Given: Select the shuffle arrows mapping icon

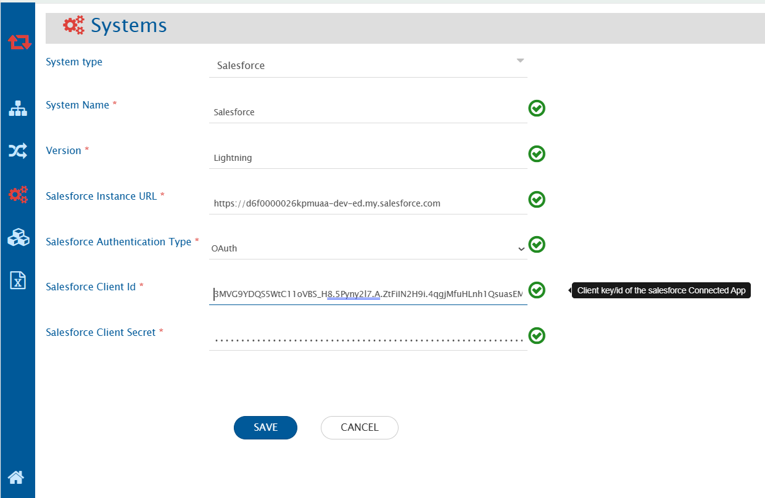Looking at the screenshot, I should tap(18, 151).
